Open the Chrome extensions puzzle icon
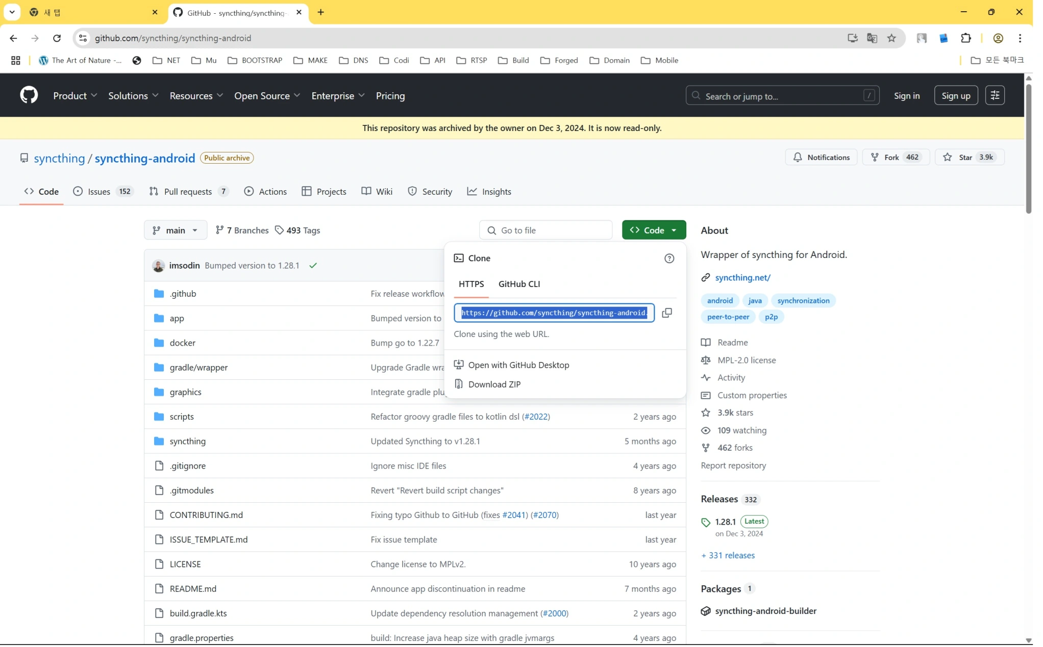The height and width of the screenshot is (647, 1043). pos(965,38)
